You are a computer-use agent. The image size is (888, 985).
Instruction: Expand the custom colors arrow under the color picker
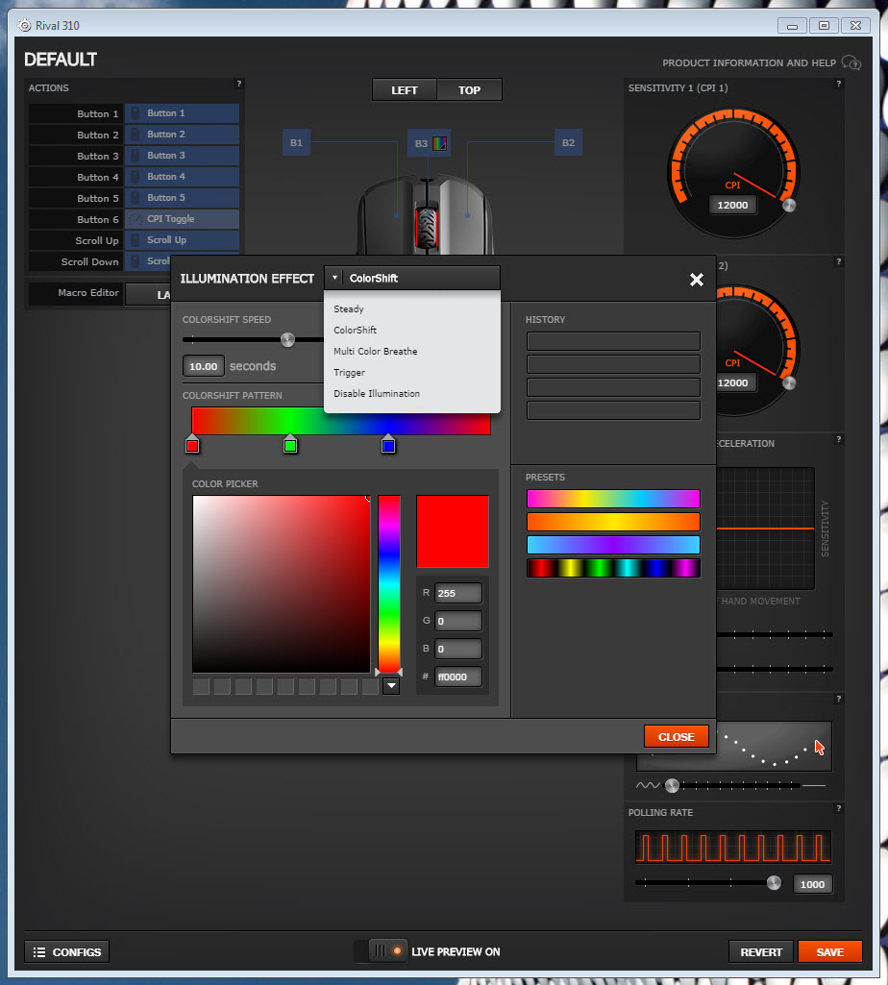[391, 685]
